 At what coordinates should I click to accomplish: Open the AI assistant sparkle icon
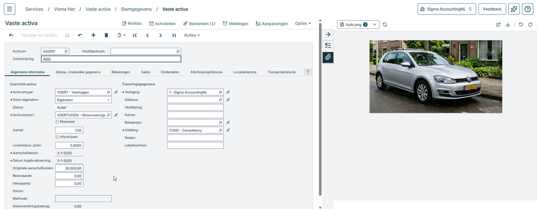[514, 9]
